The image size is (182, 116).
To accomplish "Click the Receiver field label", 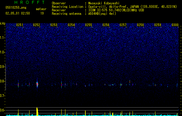I will tap(59, 10).
